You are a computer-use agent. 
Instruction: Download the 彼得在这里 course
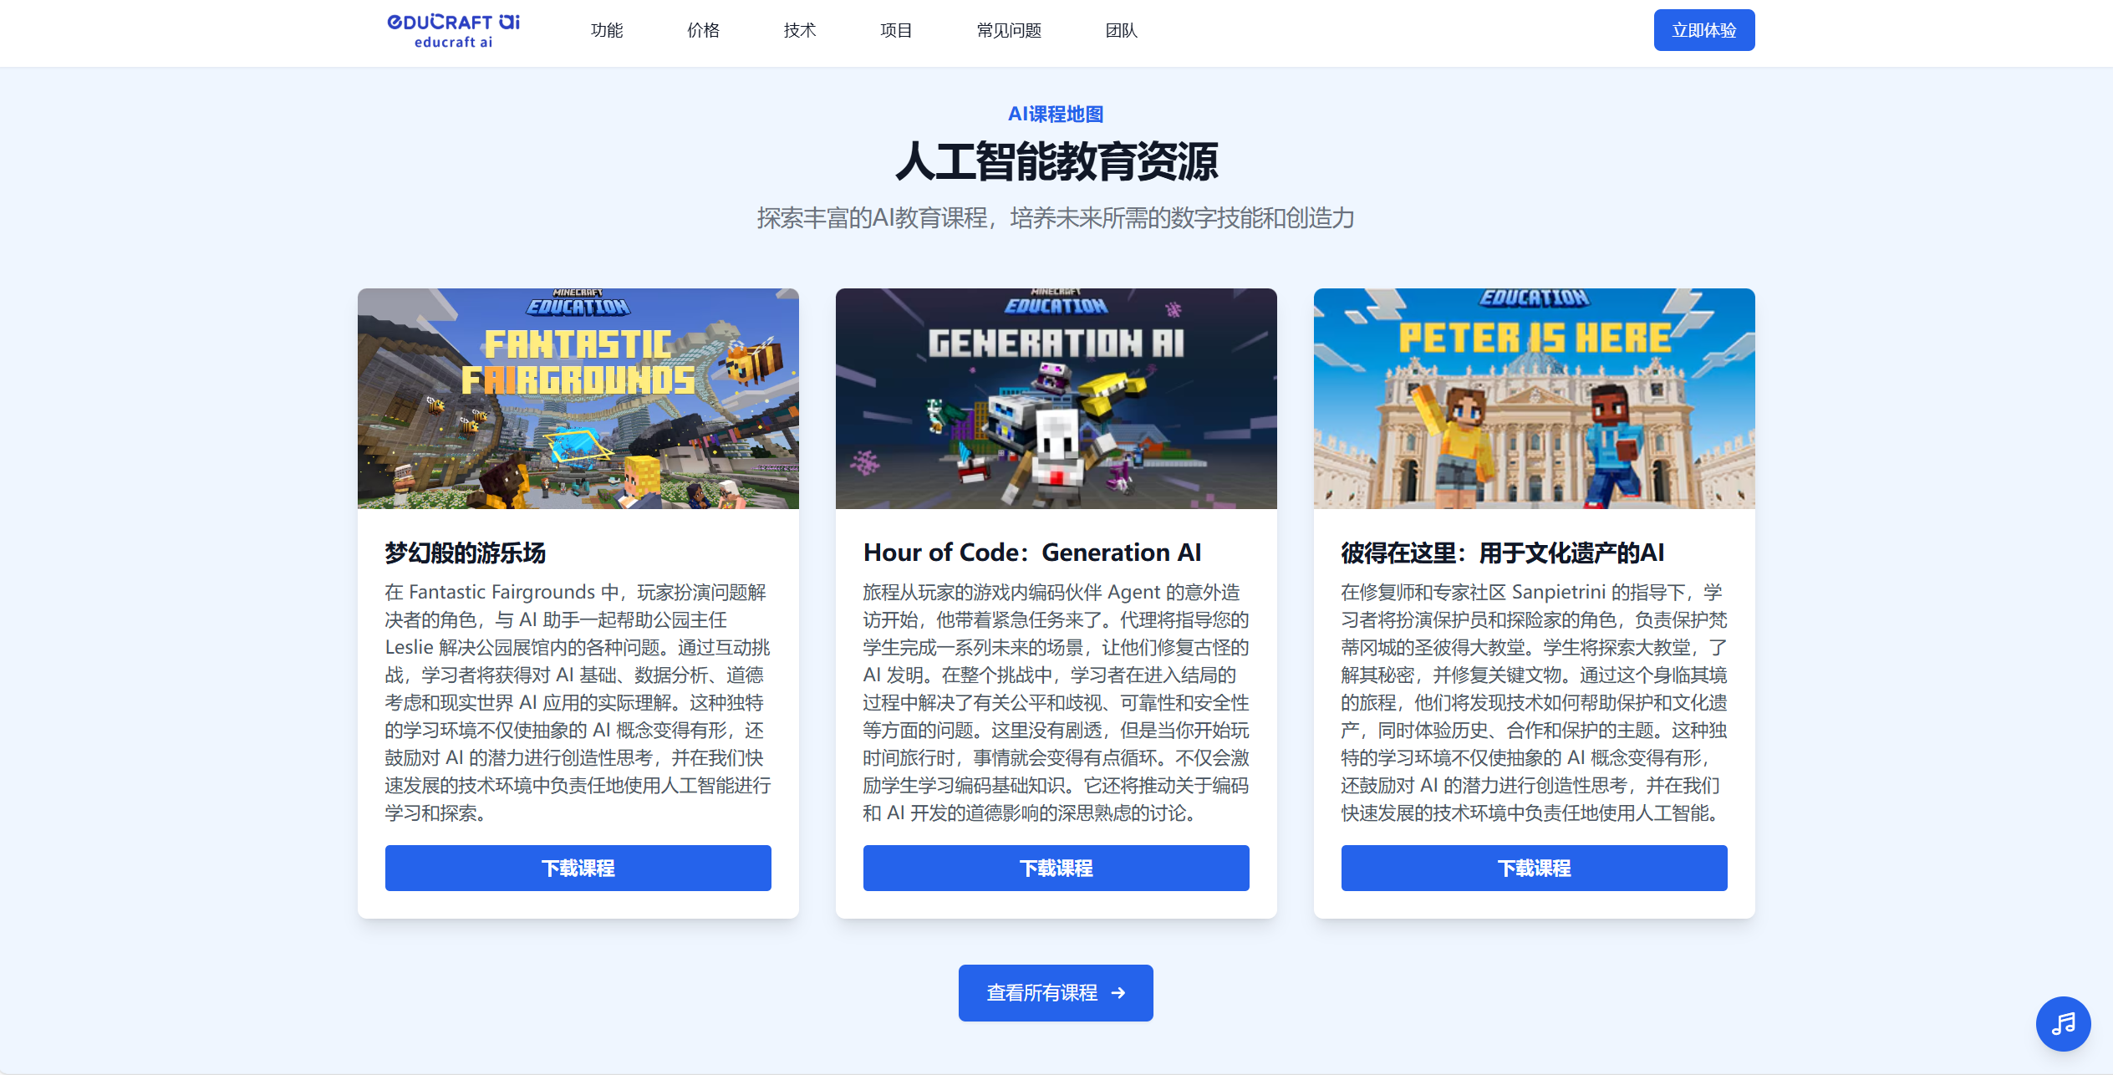coord(1534,868)
